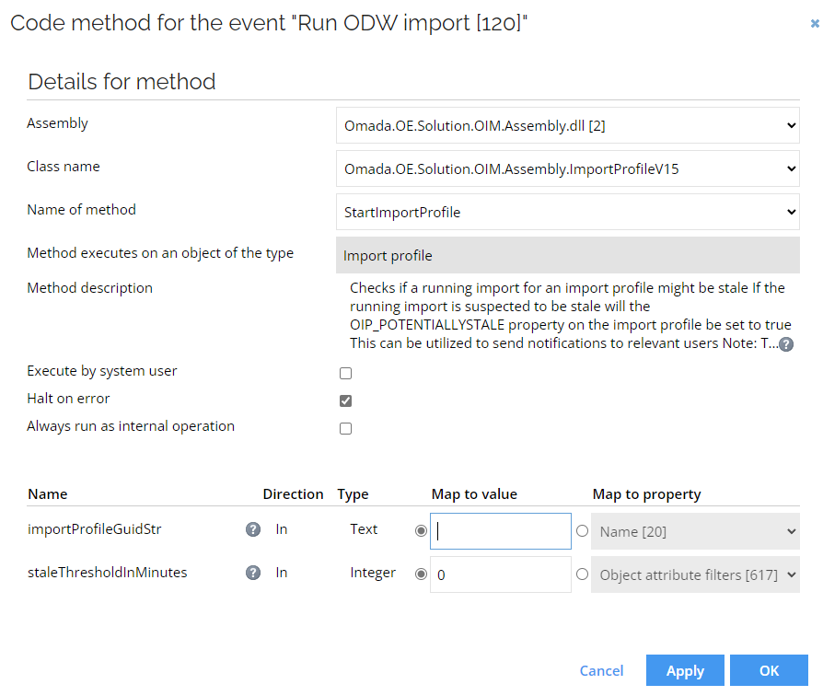Click the OK button
Screen dimensions: 823x696
(769, 670)
